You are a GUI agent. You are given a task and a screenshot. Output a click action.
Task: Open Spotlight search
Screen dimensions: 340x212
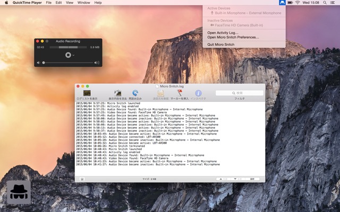[325, 3]
